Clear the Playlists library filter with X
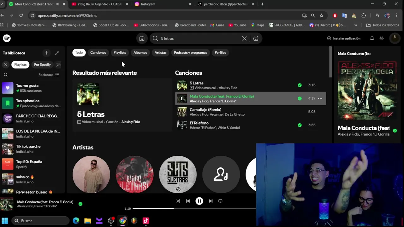404x227 pixels. pos(6,65)
